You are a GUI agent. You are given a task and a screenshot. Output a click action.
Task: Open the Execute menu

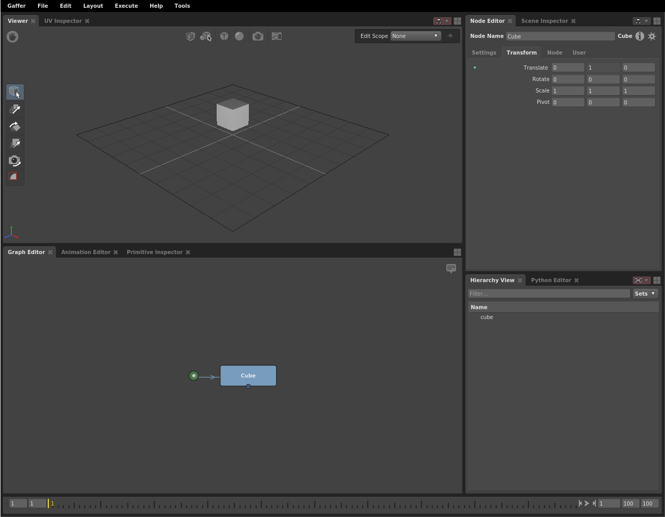click(x=126, y=6)
